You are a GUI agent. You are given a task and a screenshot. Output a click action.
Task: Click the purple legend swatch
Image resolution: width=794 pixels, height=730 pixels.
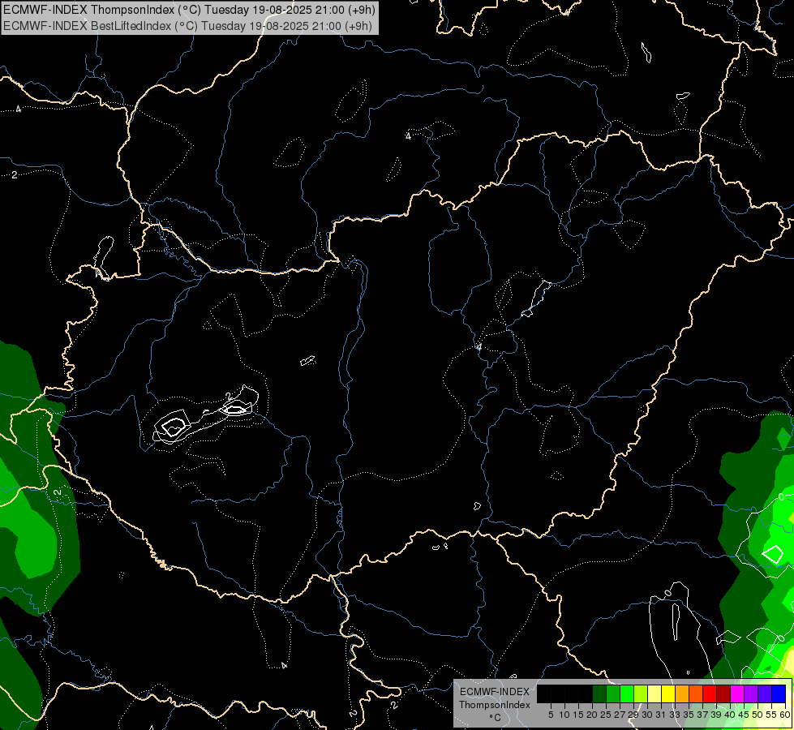[751, 693]
